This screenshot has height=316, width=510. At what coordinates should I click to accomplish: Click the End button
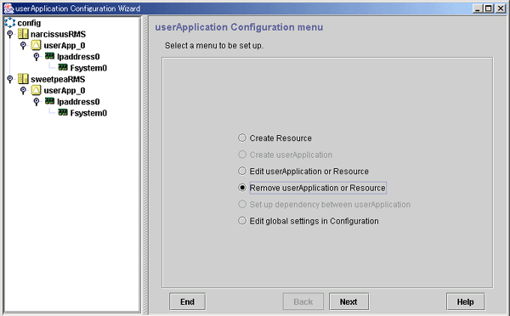(x=187, y=302)
